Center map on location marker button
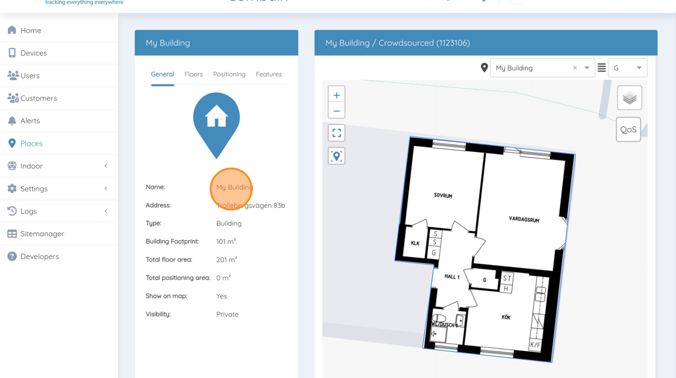Image resolution: width=676 pixels, height=378 pixels. [x=337, y=156]
